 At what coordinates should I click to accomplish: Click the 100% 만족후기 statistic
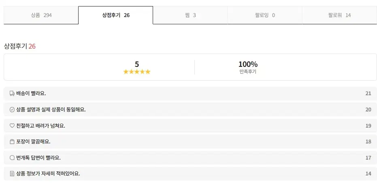click(248, 67)
